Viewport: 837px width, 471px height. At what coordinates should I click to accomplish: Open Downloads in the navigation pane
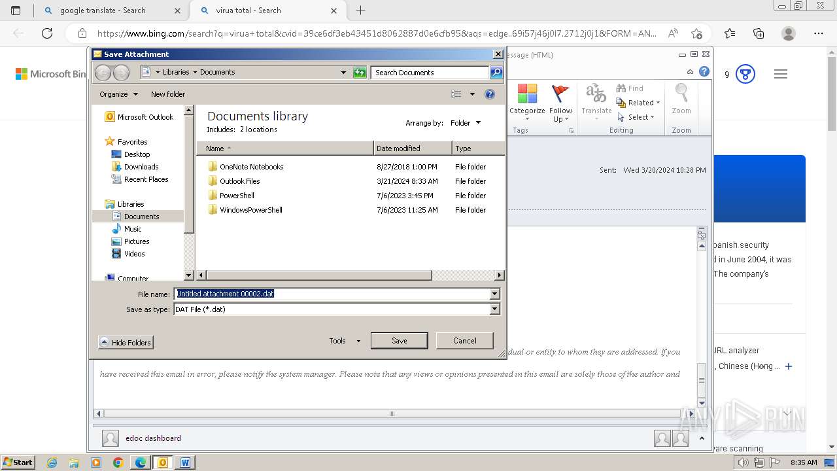click(x=141, y=167)
